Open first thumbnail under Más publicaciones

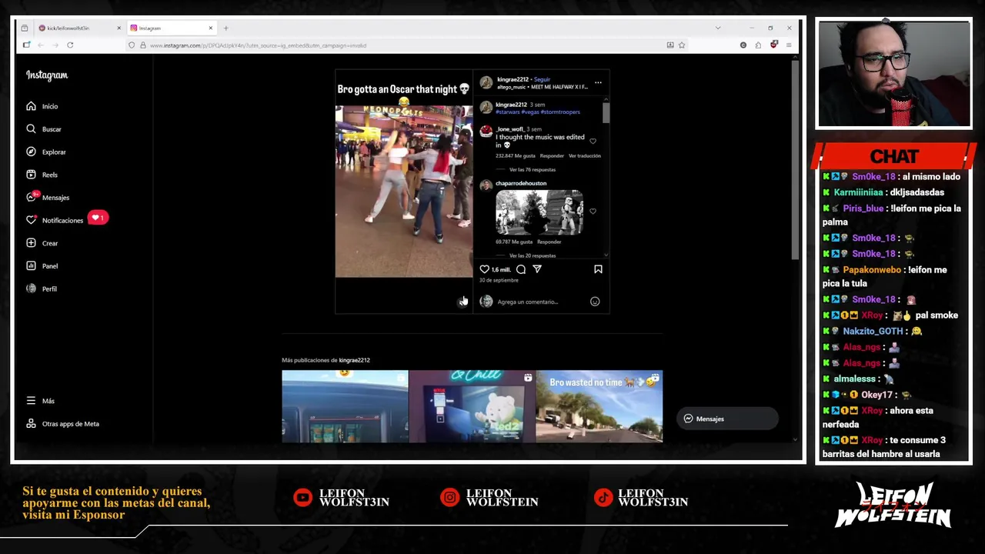click(345, 406)
